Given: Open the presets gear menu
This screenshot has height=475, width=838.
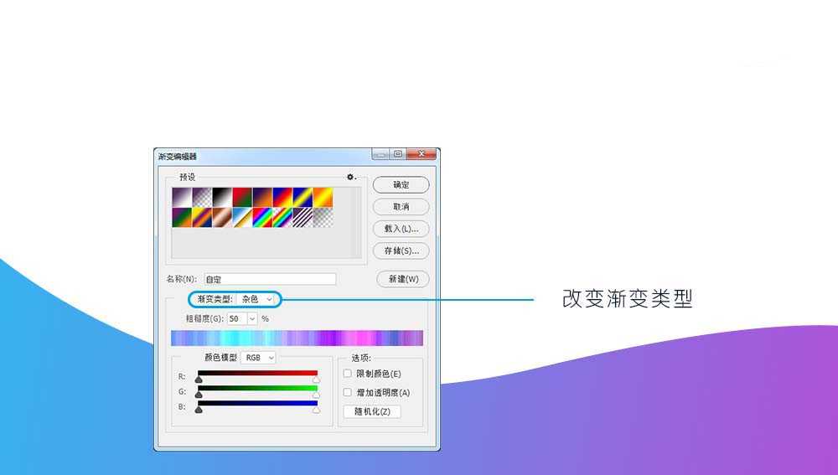Looking at the screenshot, I should pos(351,177).
